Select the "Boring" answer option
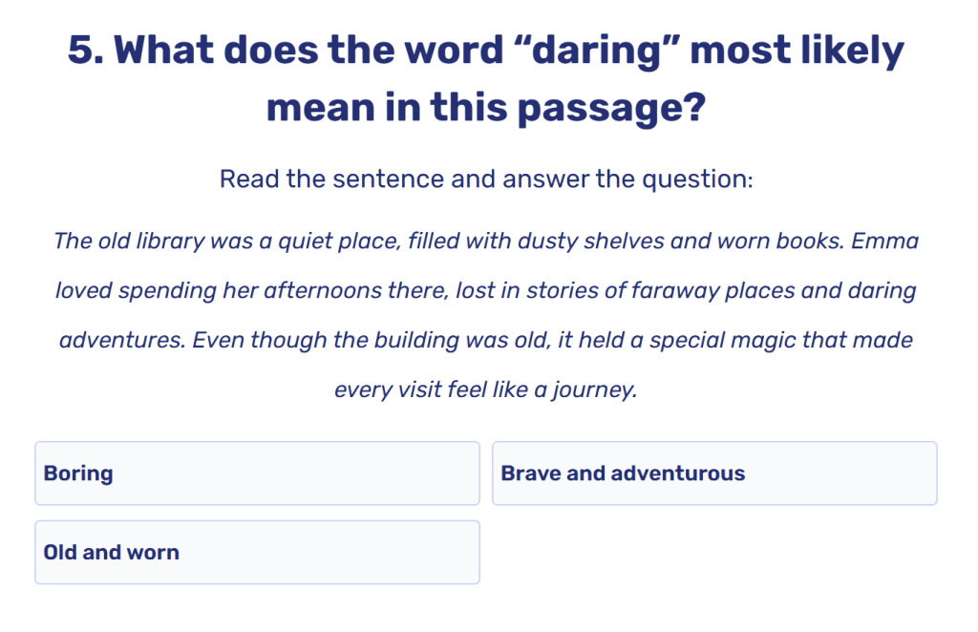 (x=257, y=474)
